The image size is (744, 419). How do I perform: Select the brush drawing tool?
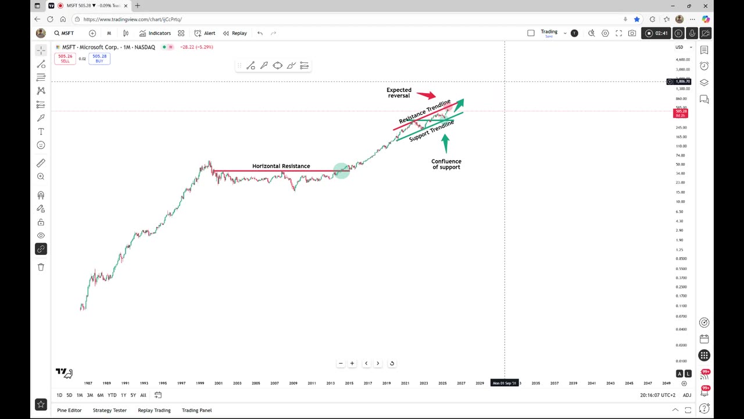click(41, 118)
